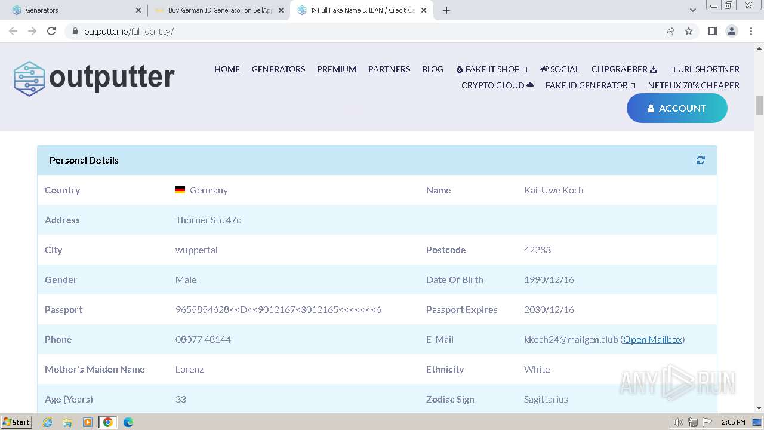764x430 pixels.
Task: Refresh the Personal Details panel
Action: pos(700,160)
